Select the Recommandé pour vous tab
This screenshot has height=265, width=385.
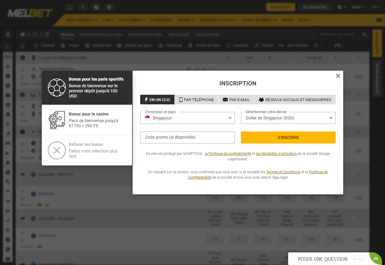[x=101, y=35]
